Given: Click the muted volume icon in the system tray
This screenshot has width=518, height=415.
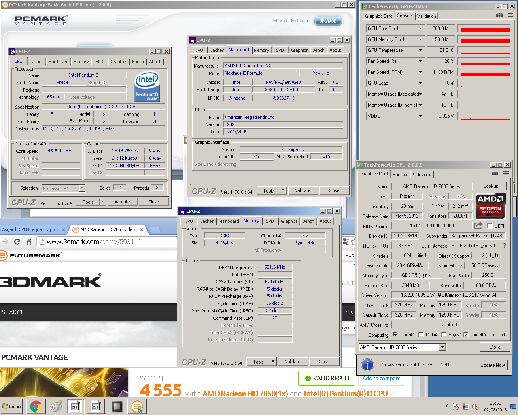Looking at the screenshot, I should tap(476, 407).
